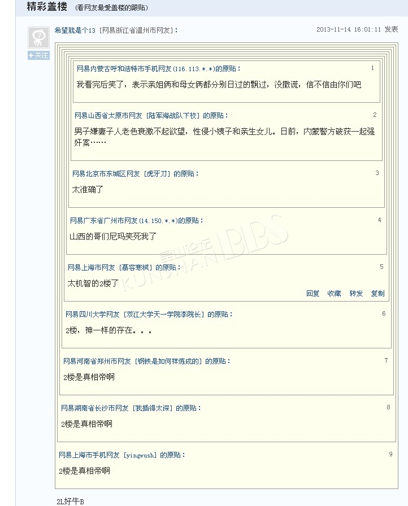The width and height of the screenshot is (408, 506).
Task: Click the comment text 山西的哥们尼玛笑死我了
Action: (113, 236)
